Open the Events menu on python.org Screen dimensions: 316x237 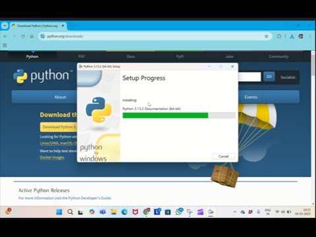(251, 97)
